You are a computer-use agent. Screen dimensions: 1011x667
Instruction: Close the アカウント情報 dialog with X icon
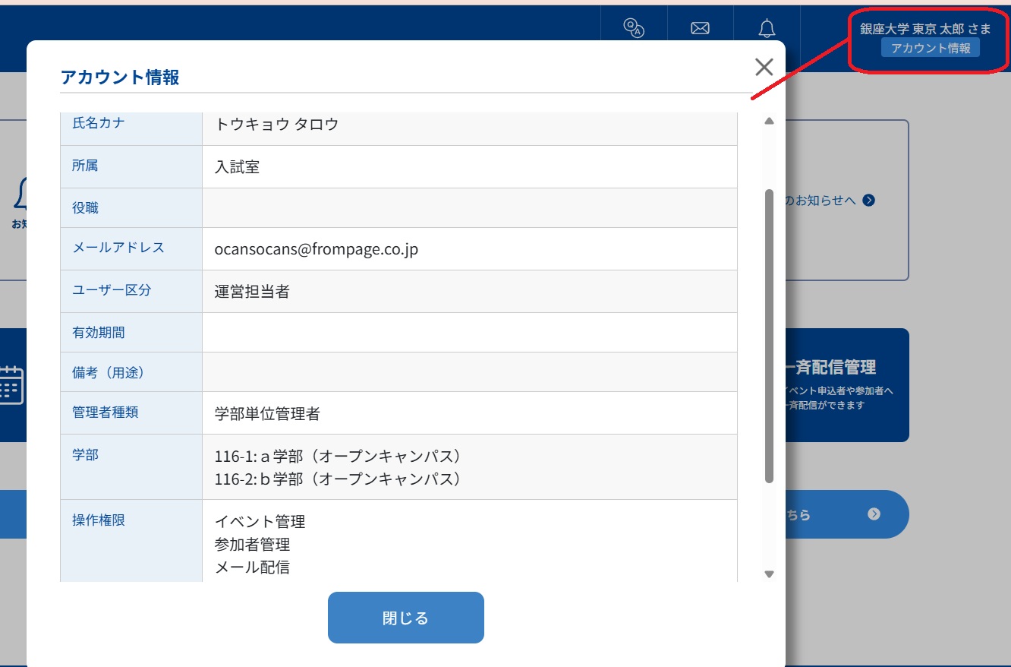764,67
